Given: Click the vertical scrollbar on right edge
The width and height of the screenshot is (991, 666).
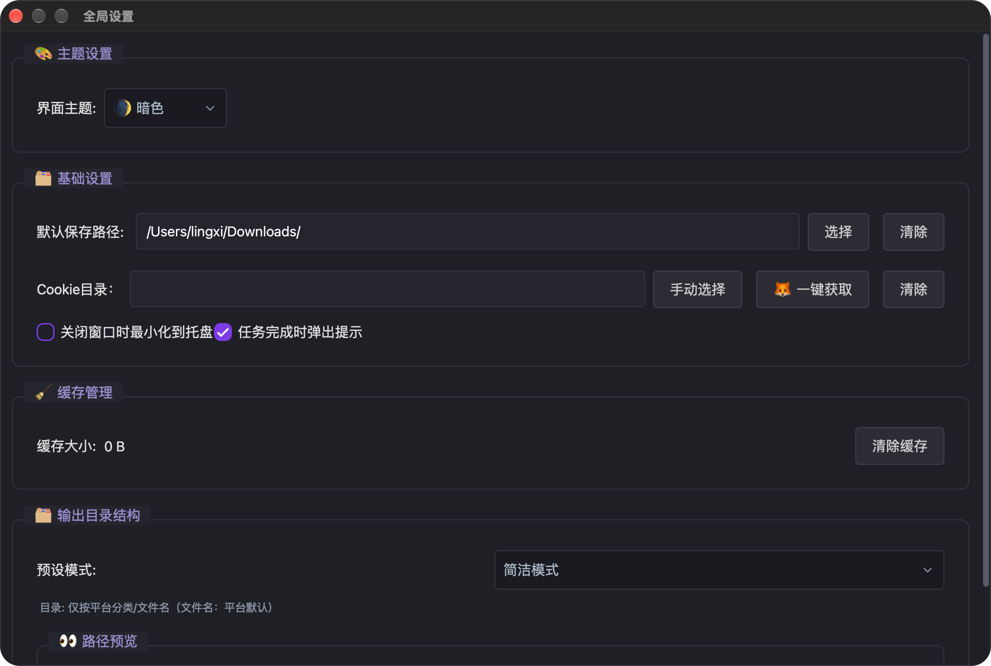Looking at the screenshot, I should point(986,310).
